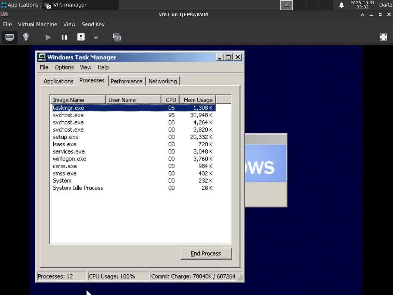The height and width of the screenshot is (295, 393).
Task: Open the notifications bell icon
Action: [x=341, y=5]
